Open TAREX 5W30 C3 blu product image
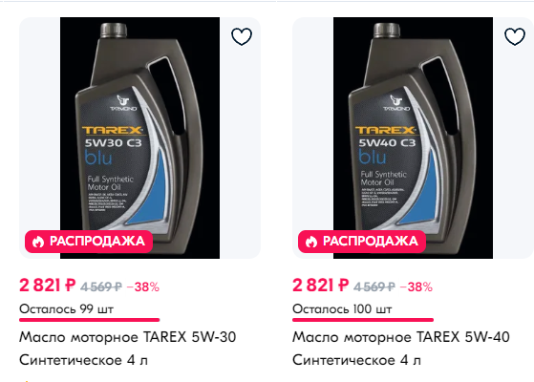 140,138
